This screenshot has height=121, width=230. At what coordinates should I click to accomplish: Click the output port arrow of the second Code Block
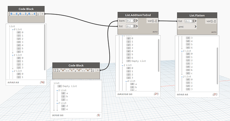pos(98,70)
